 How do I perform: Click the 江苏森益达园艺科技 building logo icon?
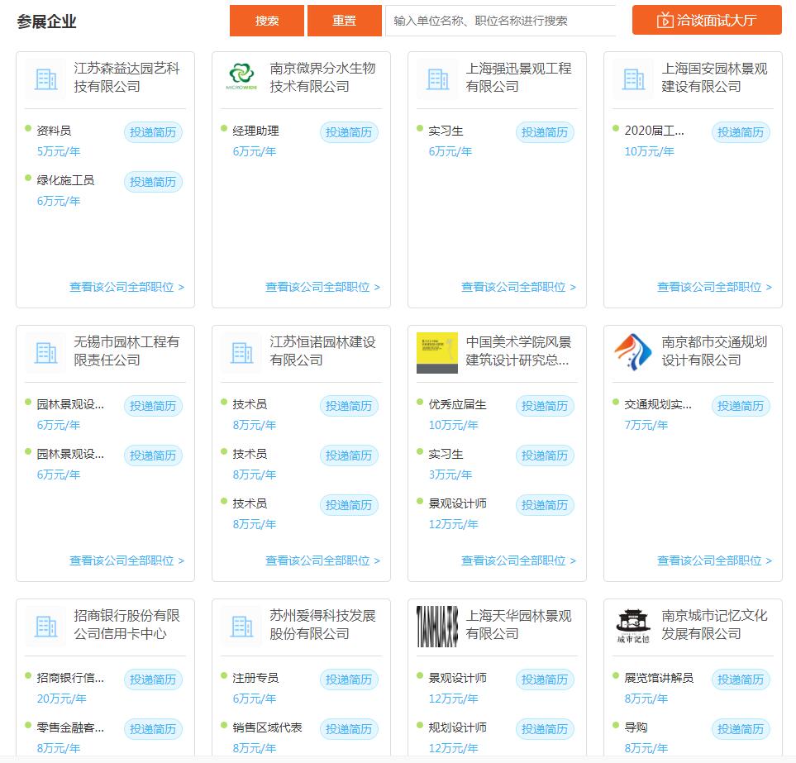click(x=45, y=79)
